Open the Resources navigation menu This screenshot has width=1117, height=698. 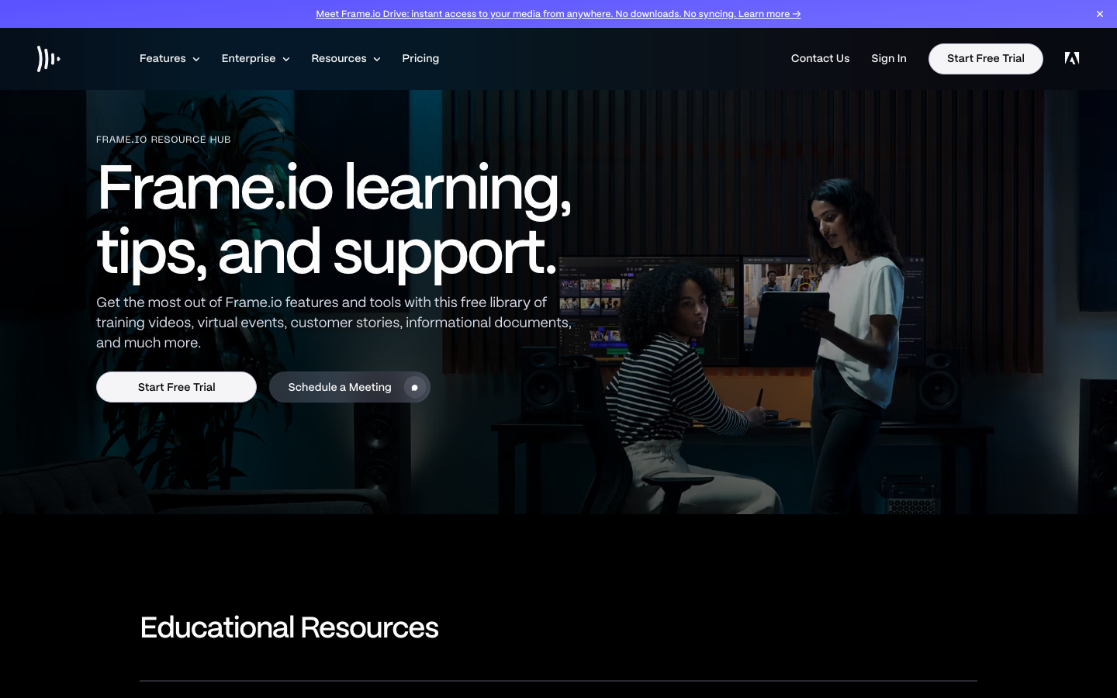point(346,59)
